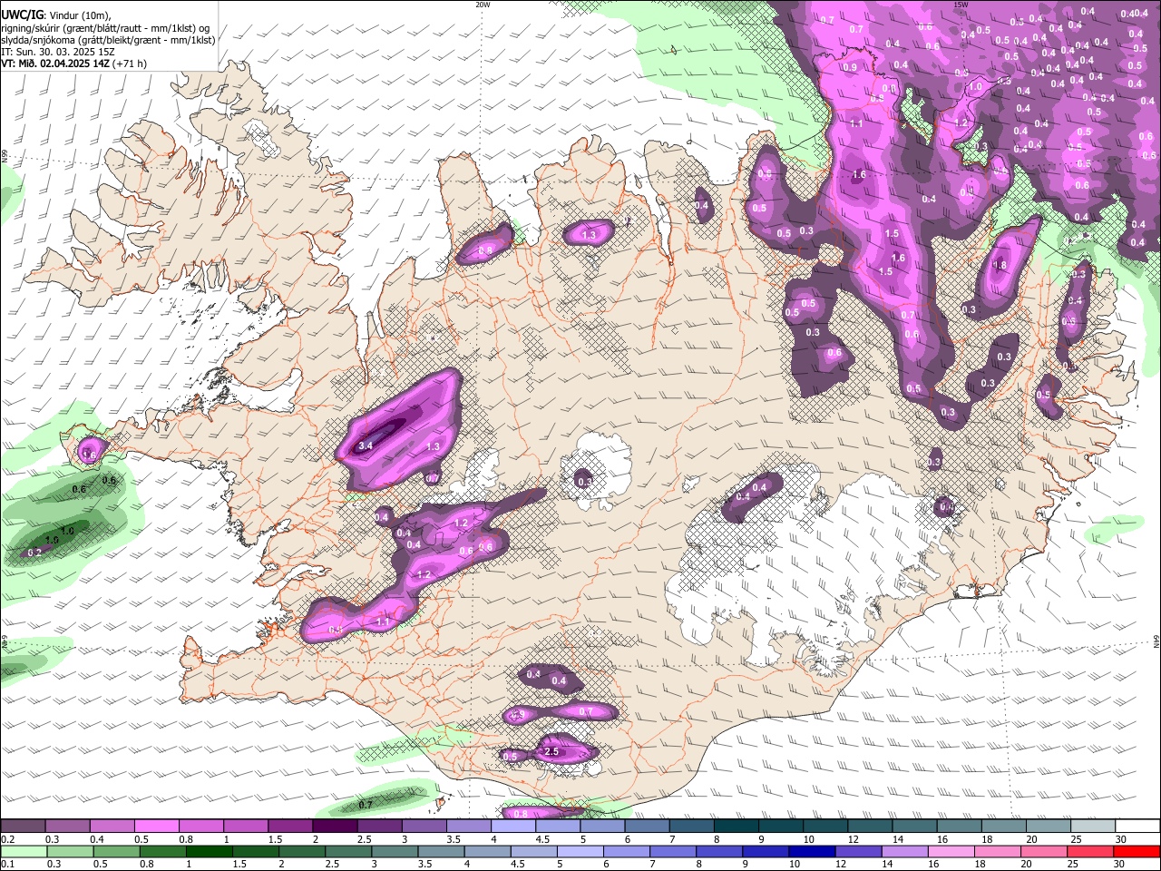Click the white snow swatch at 30

1137,827
